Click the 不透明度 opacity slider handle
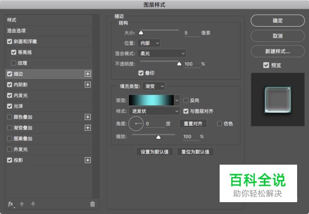Image resolution: width=309 pixels, height=214 pixels. [x=179, y=64]
